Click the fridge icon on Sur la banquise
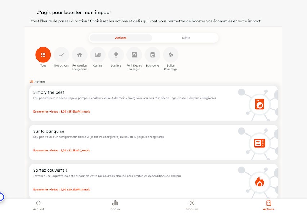Screen dimensions: 307x213 [x=260, y=143]
